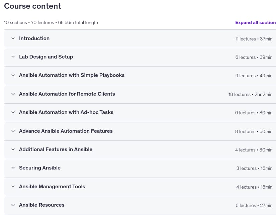Click the 11 lectures 37min label
Image resolution: width=276 pixels, height=215 pixels.
point(254,39)
